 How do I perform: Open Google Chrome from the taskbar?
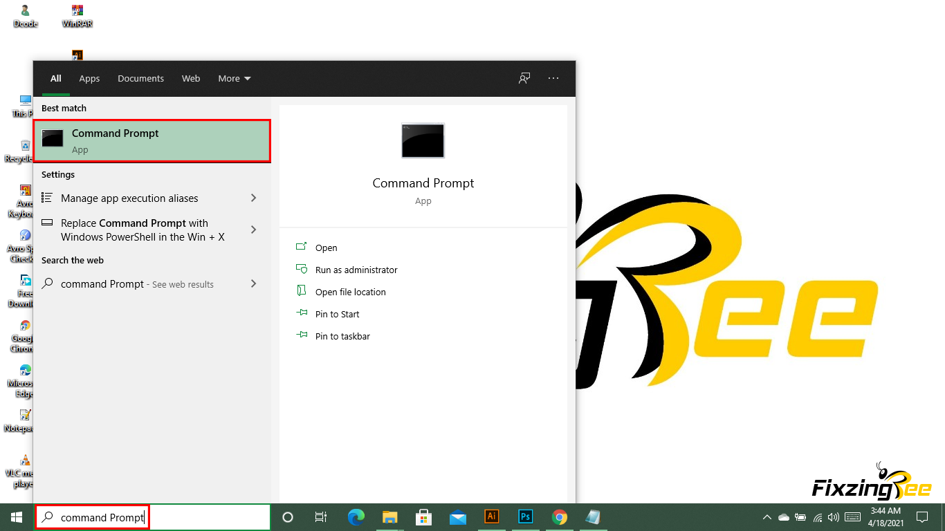(560, 517)
